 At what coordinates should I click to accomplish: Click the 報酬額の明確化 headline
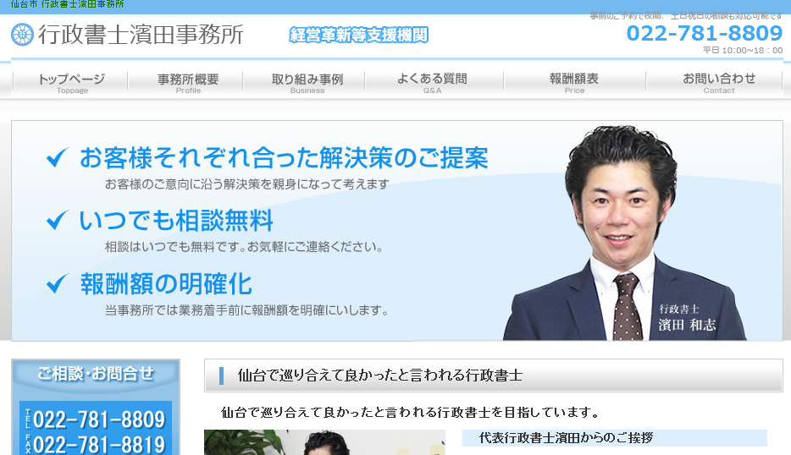pyautogui.click(x=166, y=283)
